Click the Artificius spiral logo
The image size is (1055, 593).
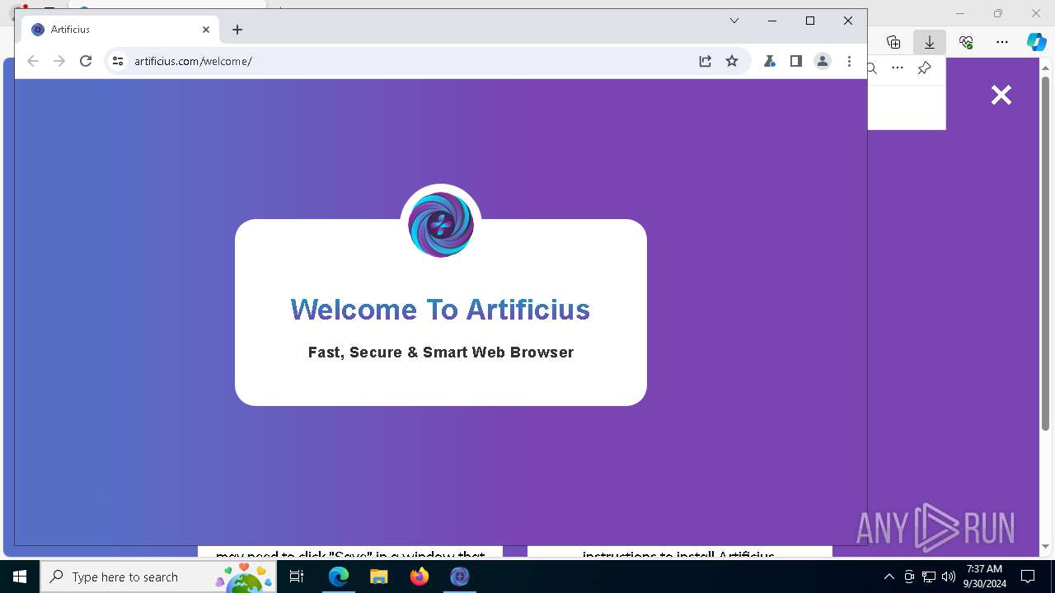pos(441,224)
